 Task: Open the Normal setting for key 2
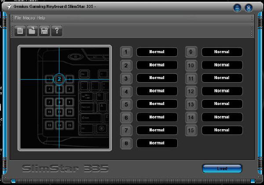pyautogui.click(x=157, y=65)
